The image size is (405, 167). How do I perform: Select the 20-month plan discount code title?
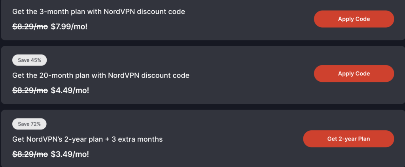pos(101,75)
